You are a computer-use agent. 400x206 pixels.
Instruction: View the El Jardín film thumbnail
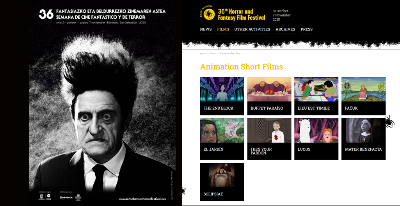(222, 130)
